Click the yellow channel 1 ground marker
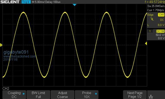Image resolution: width=165 pixels, height=99 pixels. (1, 45)
